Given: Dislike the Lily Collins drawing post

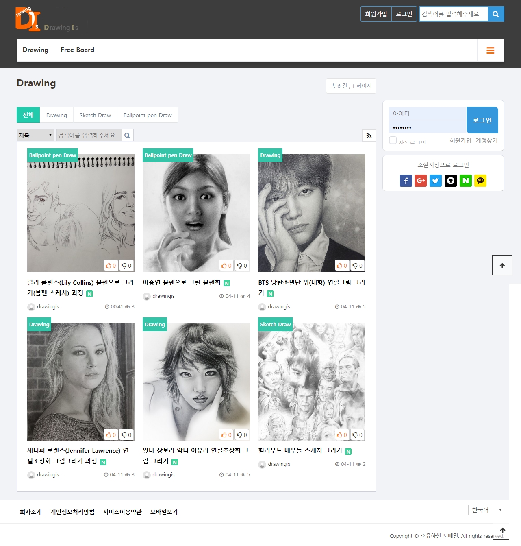Looking at the screenshot, I should tap(126, 266).
